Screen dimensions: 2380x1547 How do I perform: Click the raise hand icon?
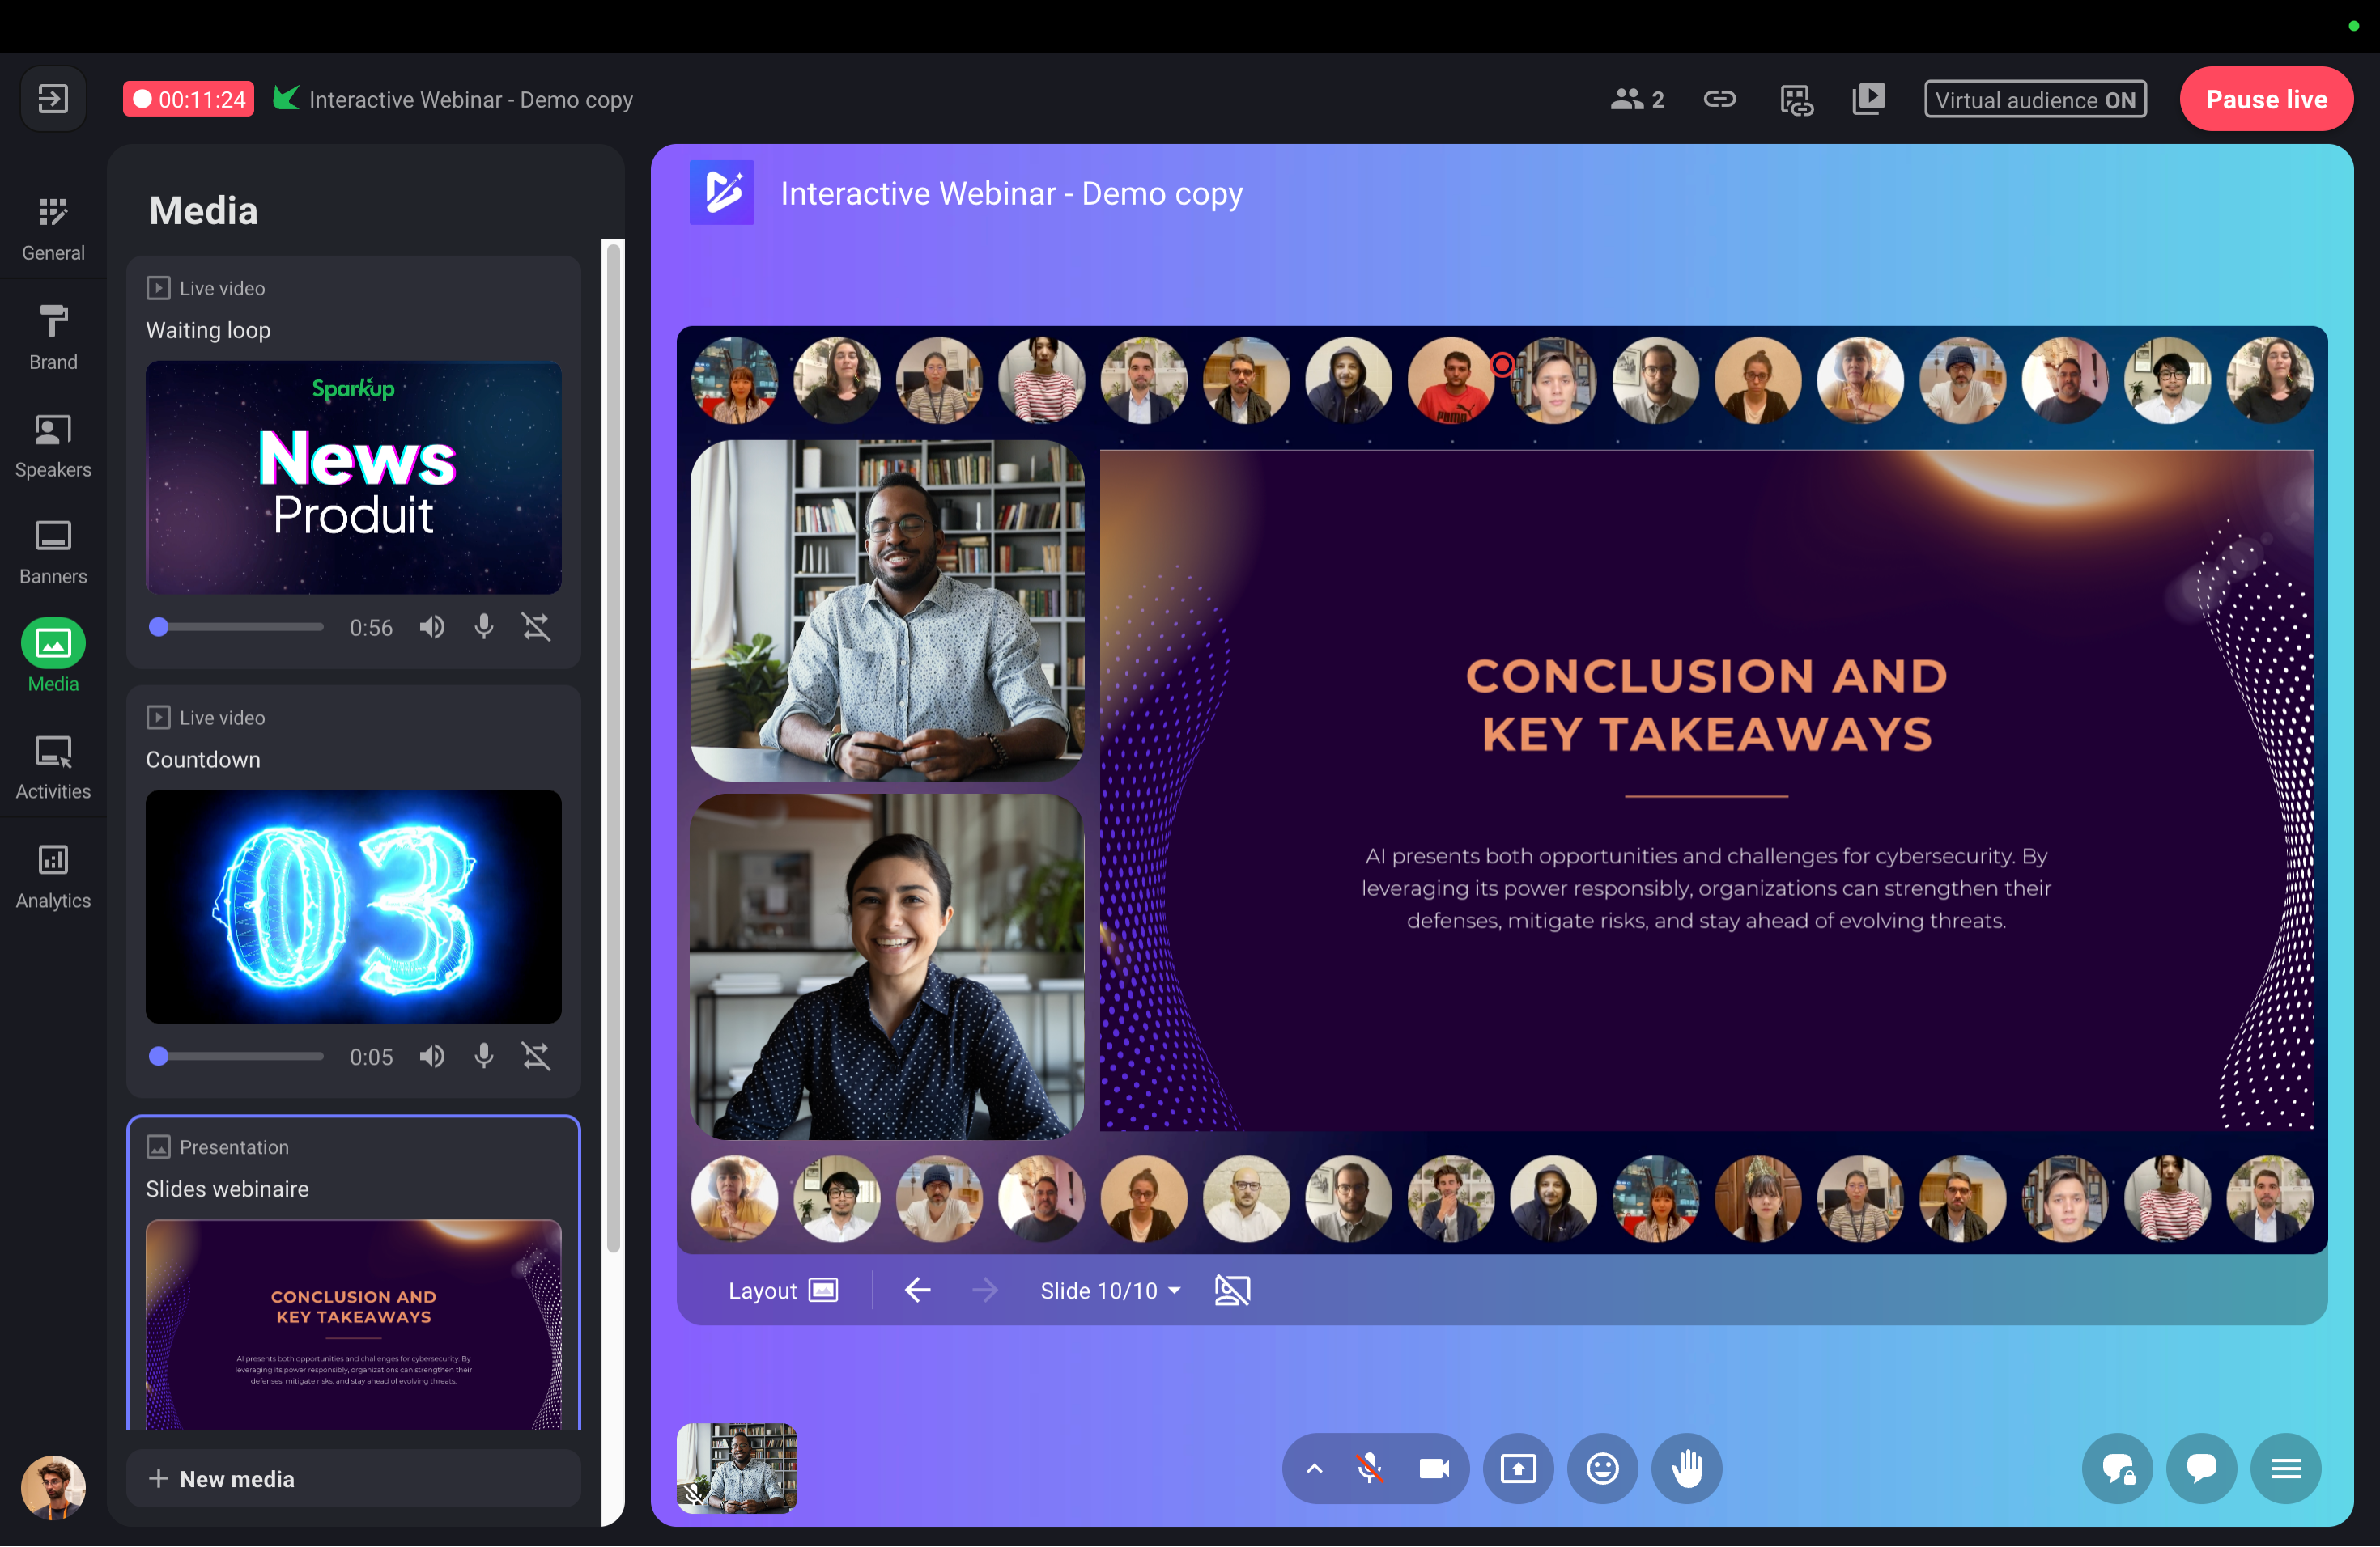pos(1686,1469)
